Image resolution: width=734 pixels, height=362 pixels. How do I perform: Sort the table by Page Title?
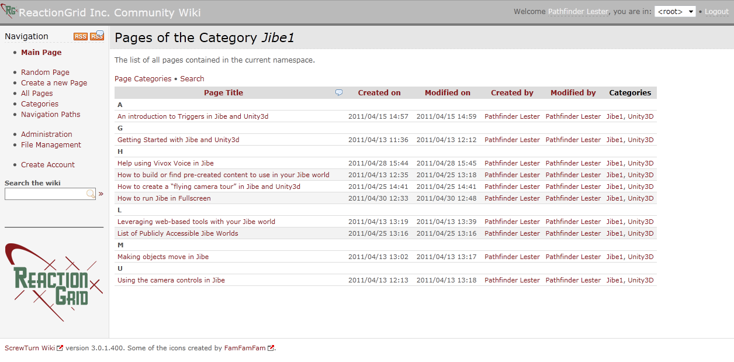[223, 92]
